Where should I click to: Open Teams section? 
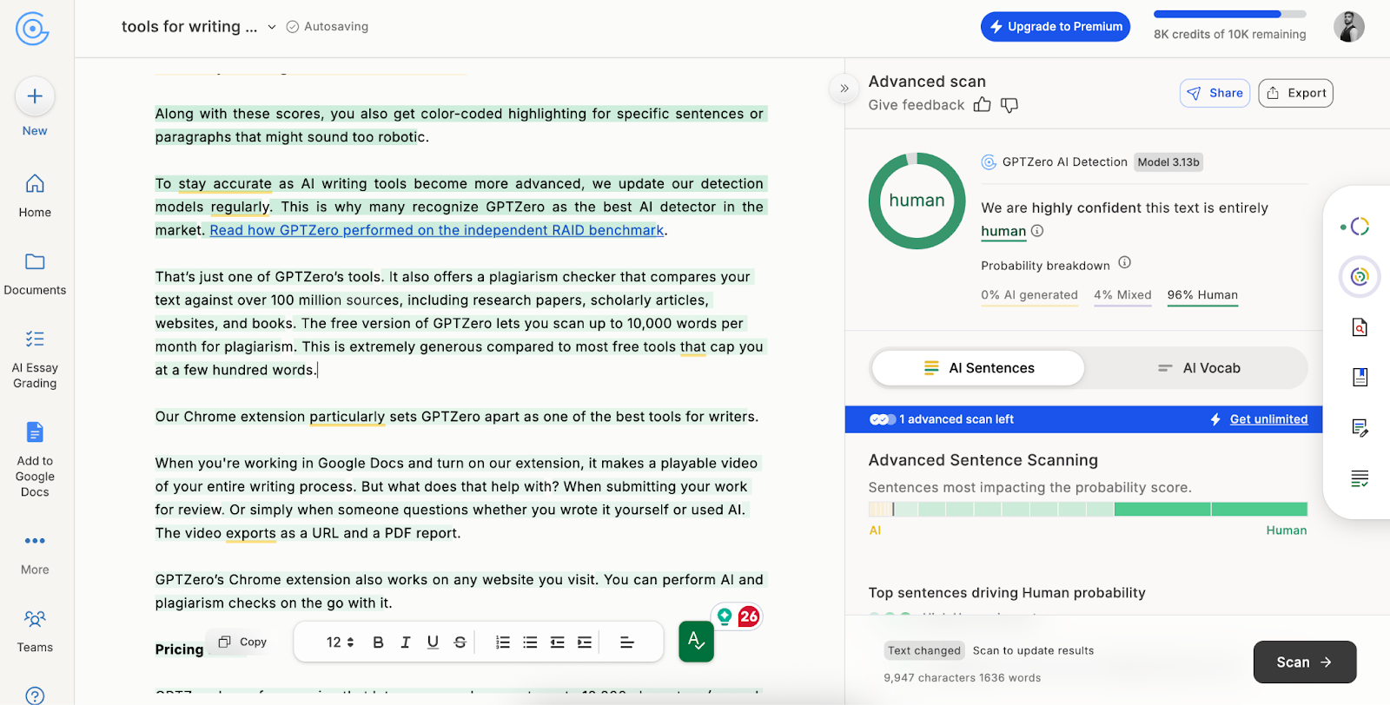pyautogui.click(x=35, y=630)
